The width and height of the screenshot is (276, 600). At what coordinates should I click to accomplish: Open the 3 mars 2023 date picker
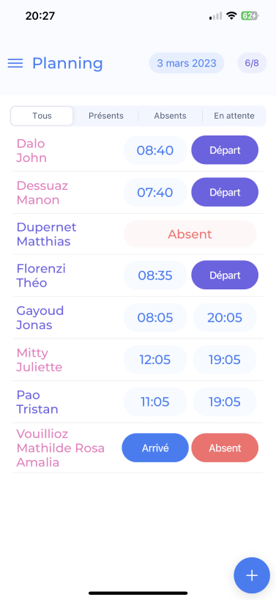(187, 63)
